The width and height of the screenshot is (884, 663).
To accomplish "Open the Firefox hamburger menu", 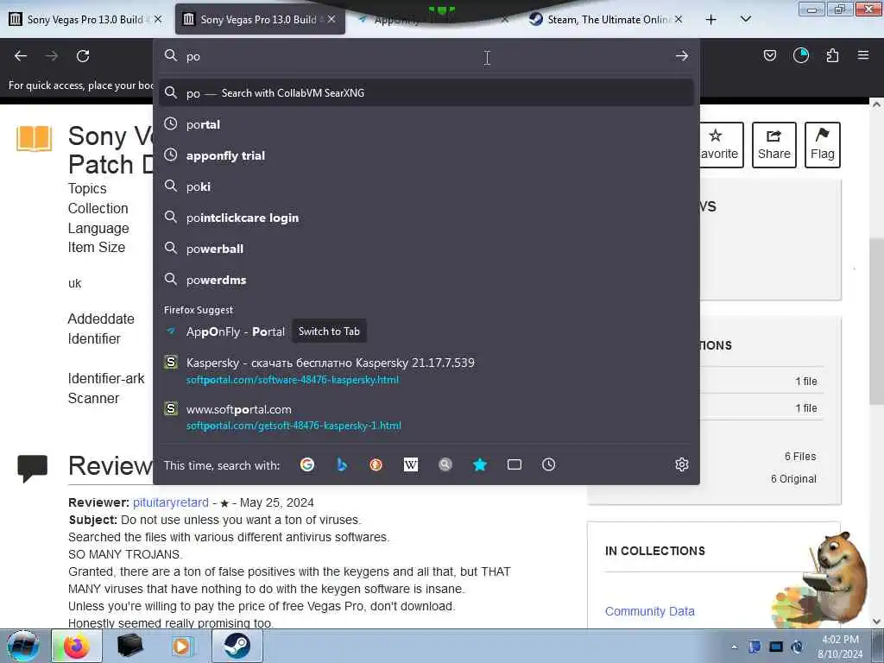I will pyautogui.click(x=863, y=55).
